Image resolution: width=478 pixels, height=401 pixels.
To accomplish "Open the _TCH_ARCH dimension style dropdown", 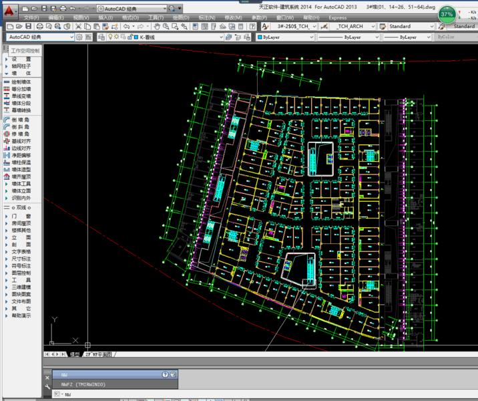I will point(352,27).
